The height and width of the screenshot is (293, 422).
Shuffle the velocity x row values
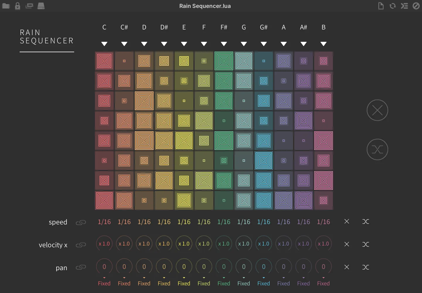pos(366,244)
